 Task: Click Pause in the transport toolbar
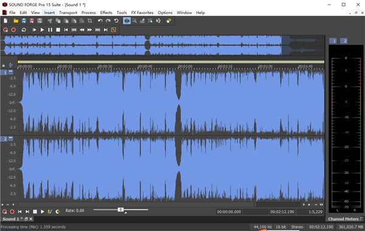point(50,30)
